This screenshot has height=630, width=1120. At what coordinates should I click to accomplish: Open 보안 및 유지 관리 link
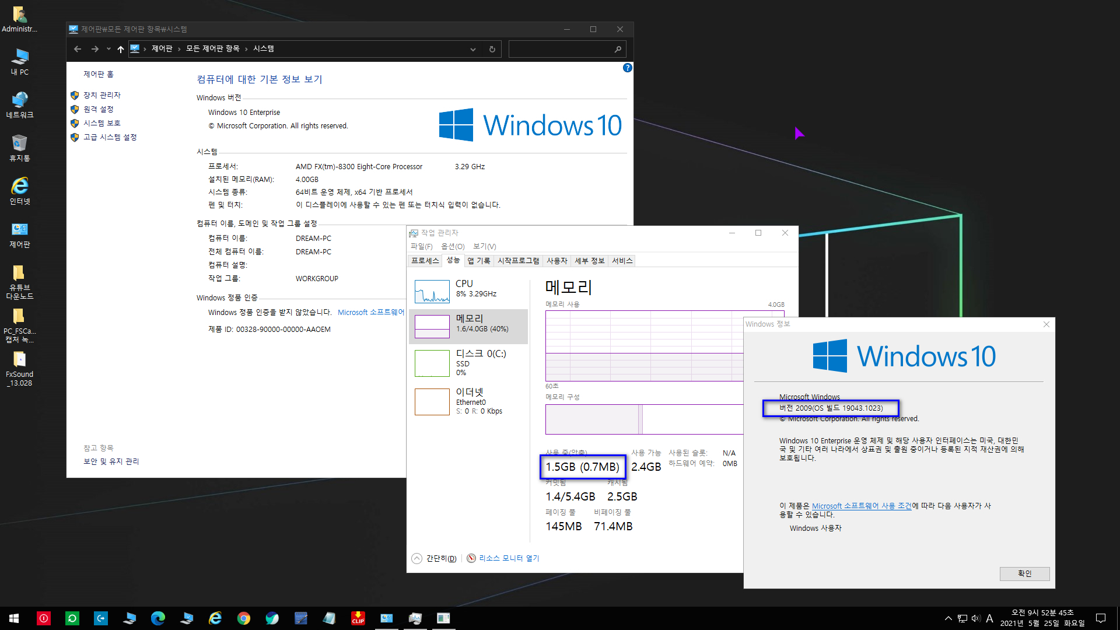(x=111, y=461)
